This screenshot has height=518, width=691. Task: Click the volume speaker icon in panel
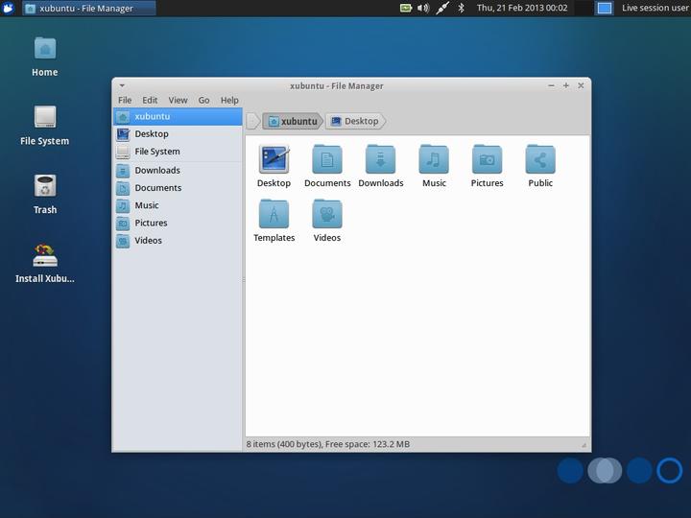pyautogui.click(x=423, y=8)
